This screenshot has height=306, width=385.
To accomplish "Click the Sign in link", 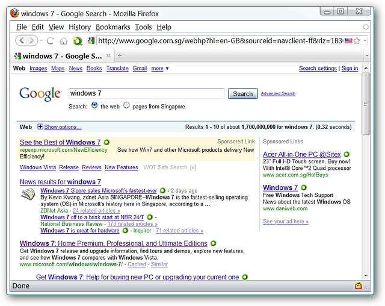I will 350,68.
